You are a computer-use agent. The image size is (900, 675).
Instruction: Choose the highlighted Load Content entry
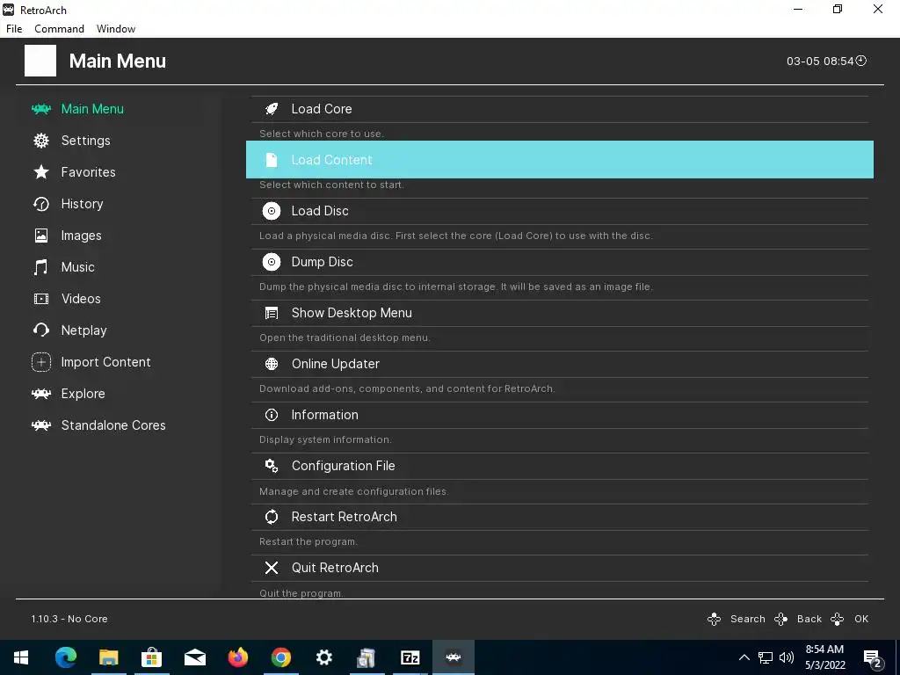coord(560,160)
